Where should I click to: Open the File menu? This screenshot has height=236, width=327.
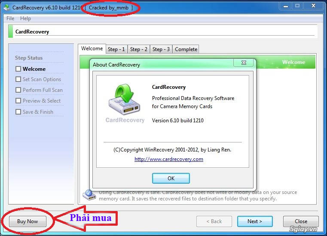pos(10,18)
